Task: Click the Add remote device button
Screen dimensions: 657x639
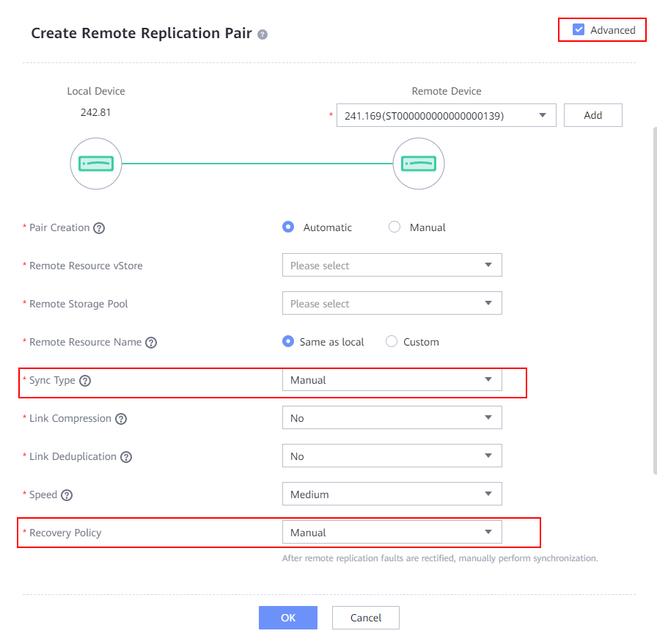Action: point(592,115)
